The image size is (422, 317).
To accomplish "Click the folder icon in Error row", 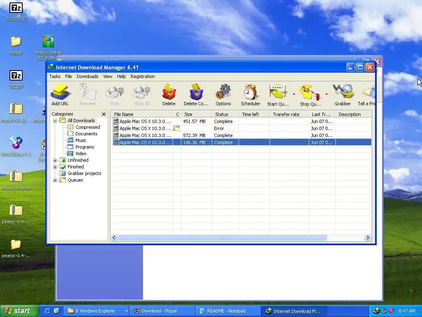I will pyautogui.click(x=176, y=128).
